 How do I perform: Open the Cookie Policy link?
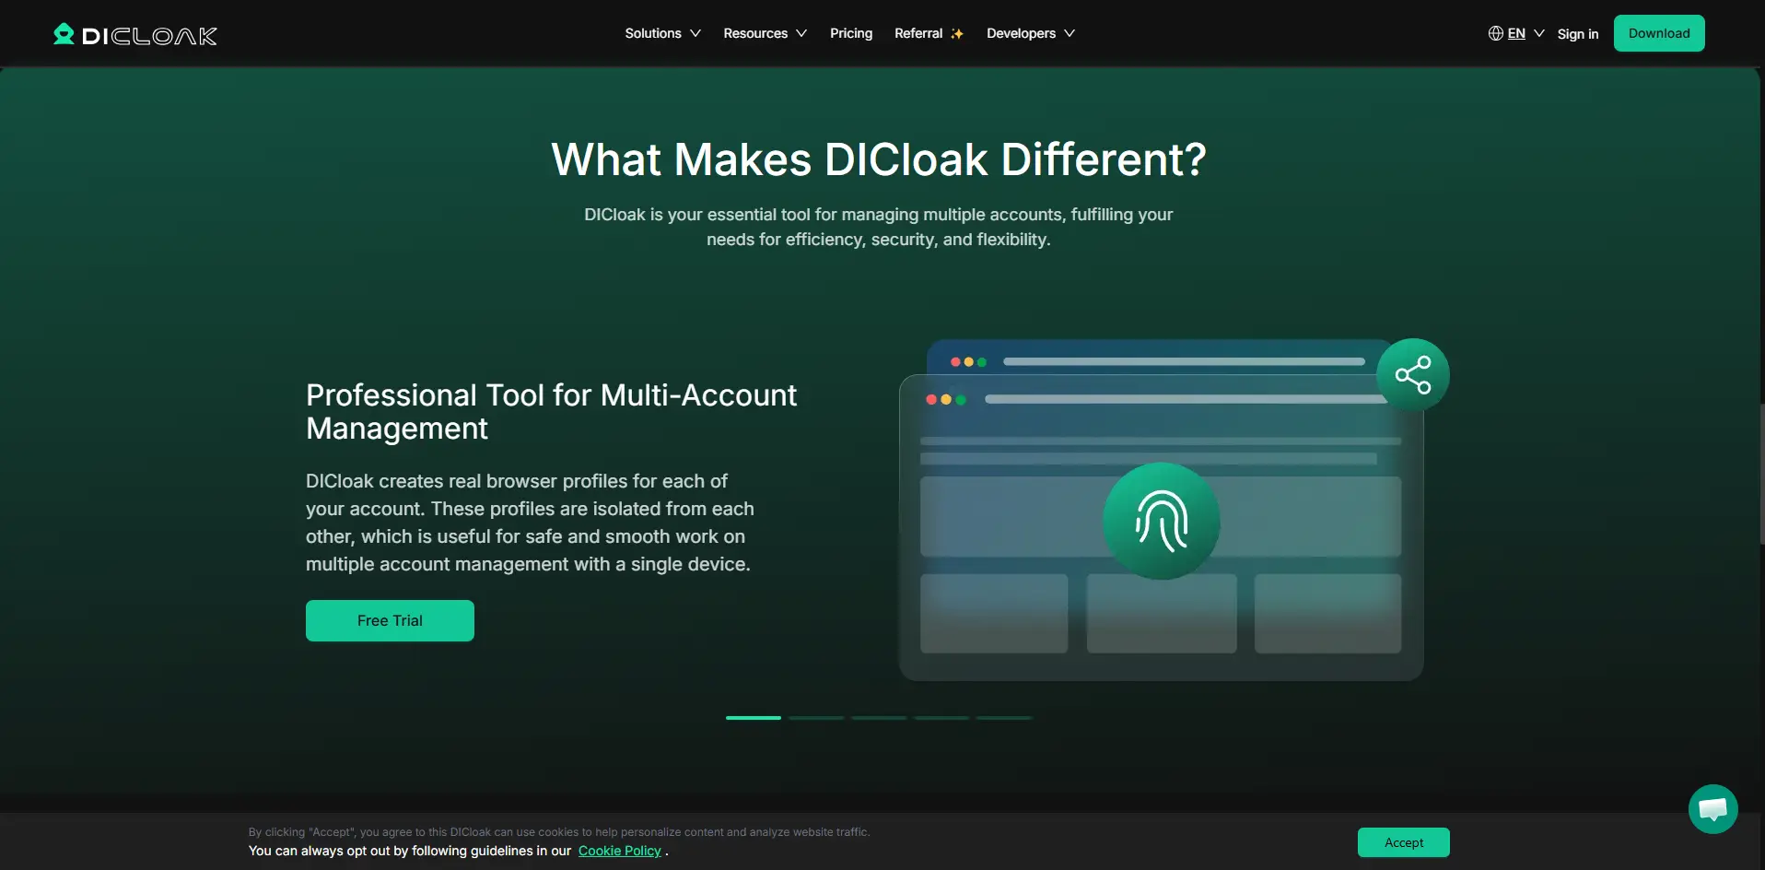619,851
